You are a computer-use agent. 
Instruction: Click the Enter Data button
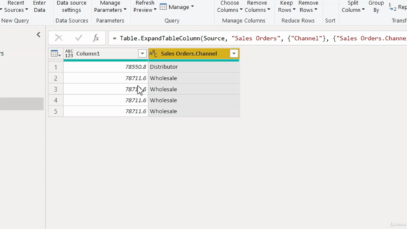click(x=39, y=7)
